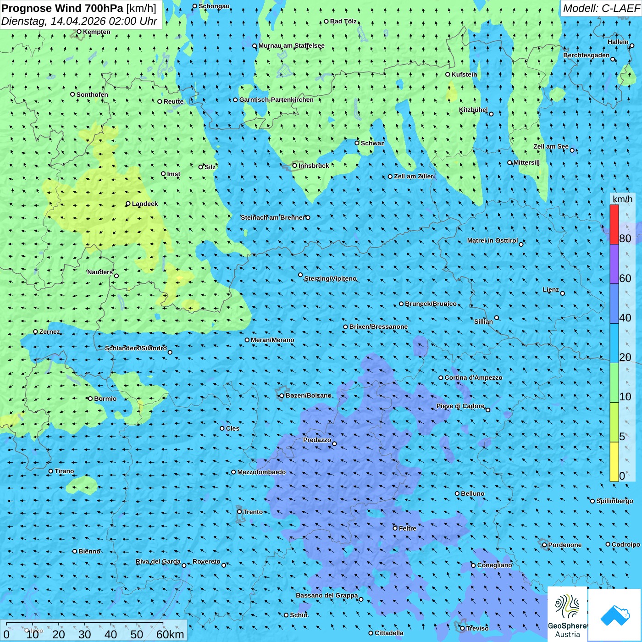Click the Landeck city label
This screenshot has height=642, width=642.
(x=145, y=204)
